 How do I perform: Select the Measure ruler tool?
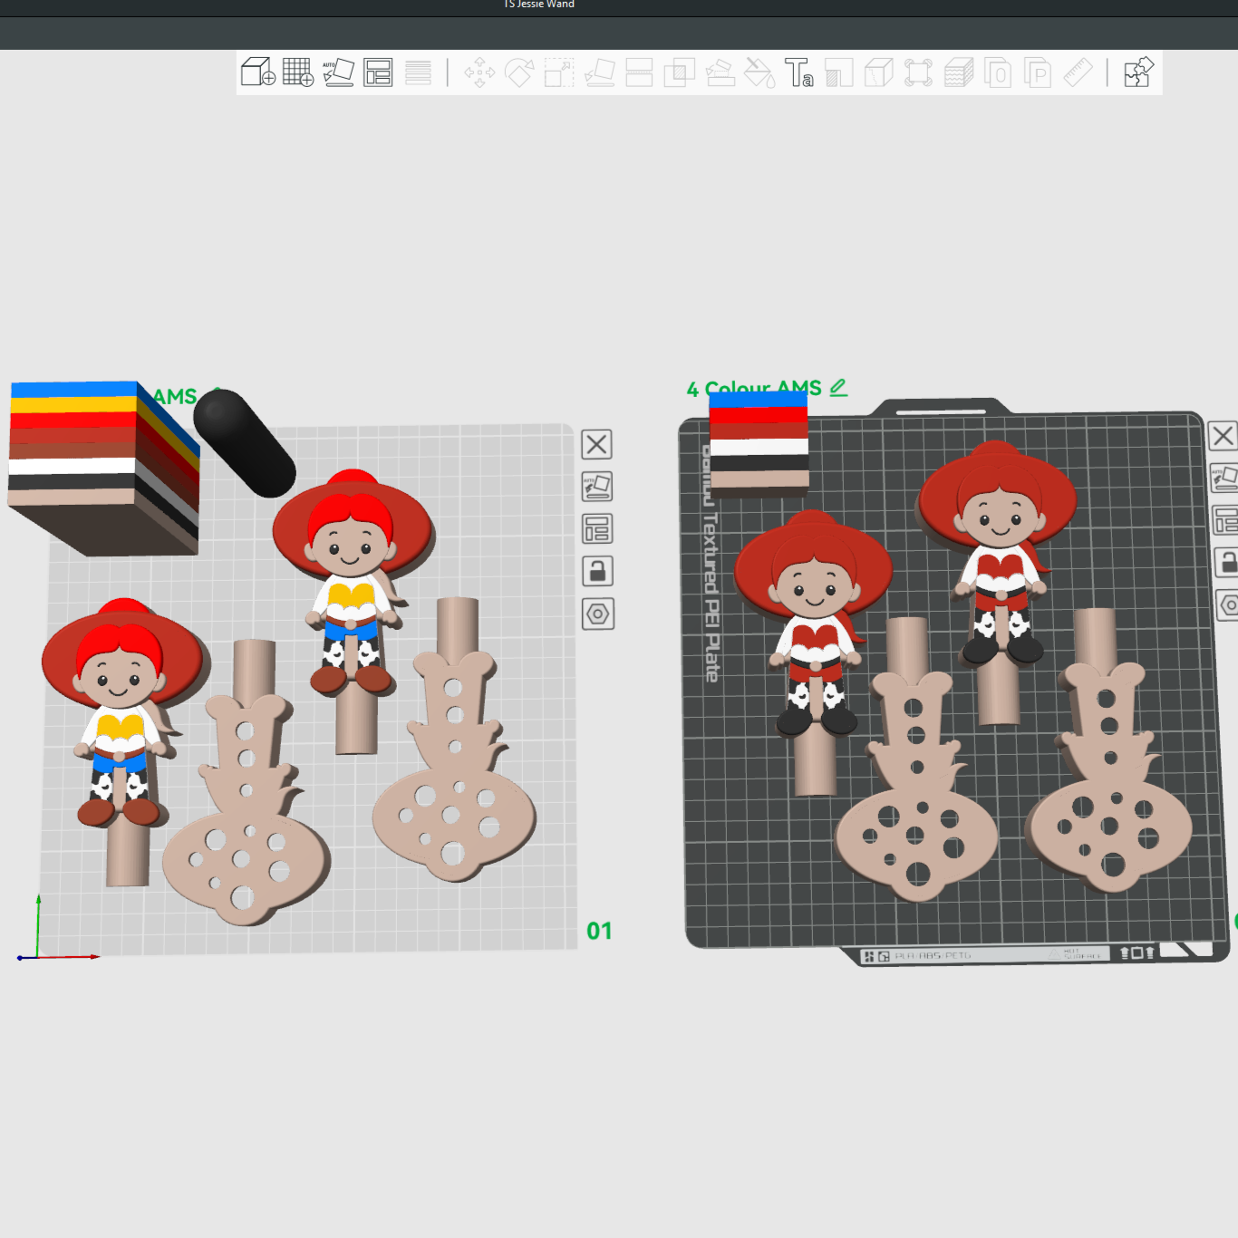(x=1078, y=72)
